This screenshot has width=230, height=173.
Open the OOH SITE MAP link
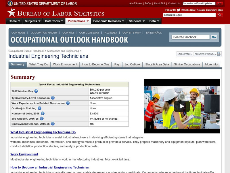(x=131, y=33)
